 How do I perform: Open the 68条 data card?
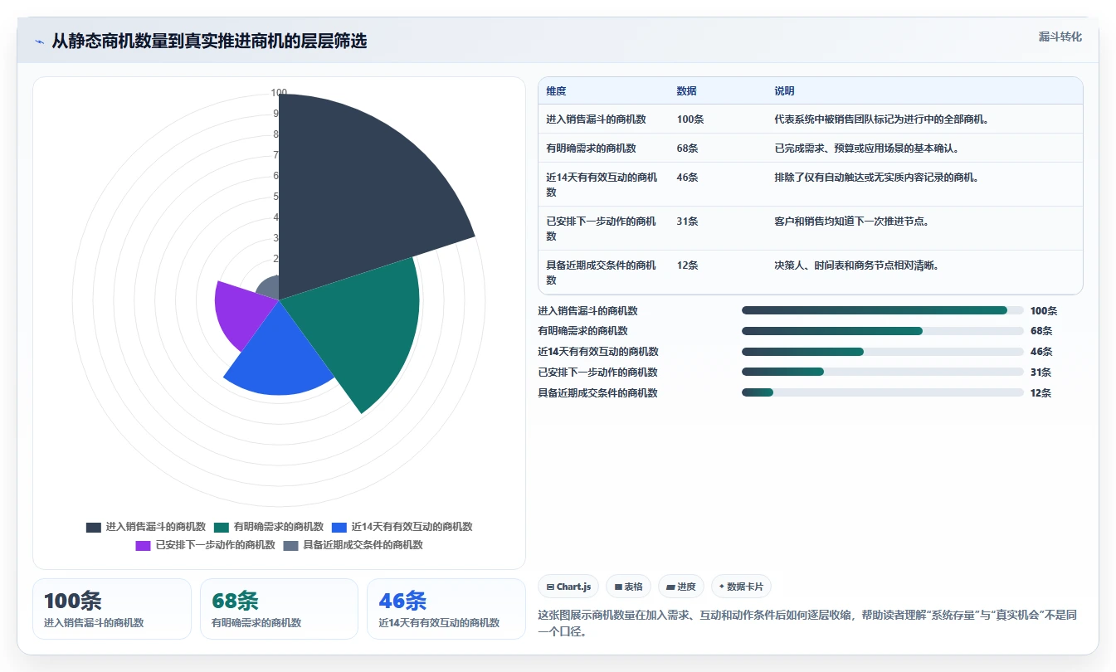pyautogui.click(x=279, y=609)
